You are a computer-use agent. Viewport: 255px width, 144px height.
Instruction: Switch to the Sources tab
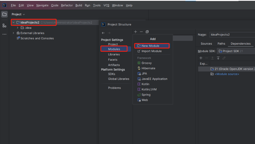tap(206, 44)
